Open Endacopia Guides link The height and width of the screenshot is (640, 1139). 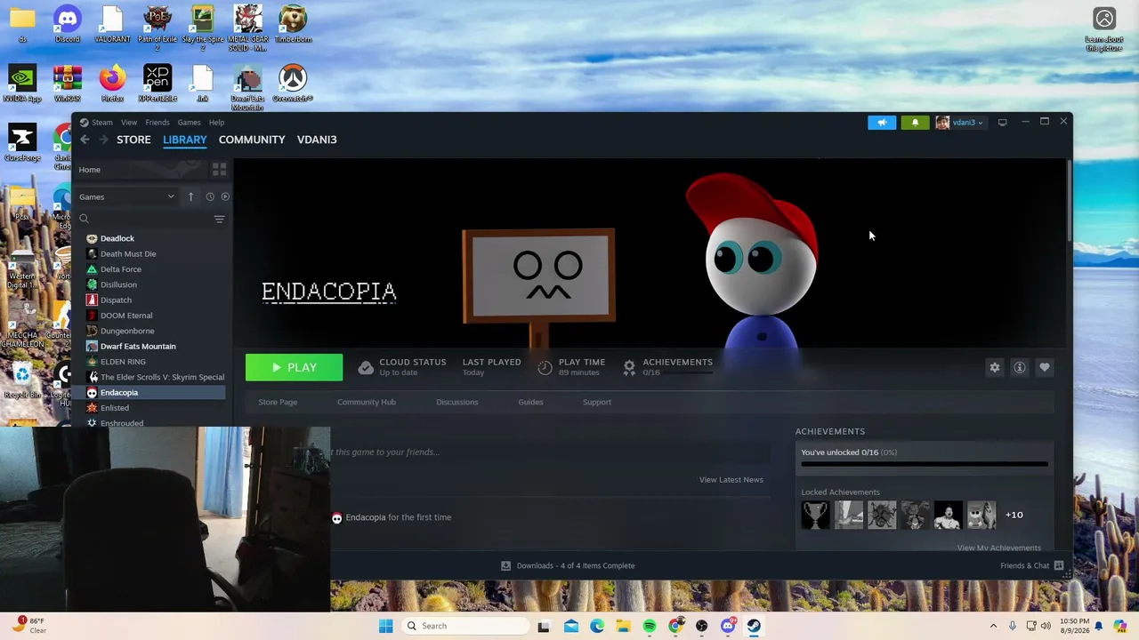point(530,402)
